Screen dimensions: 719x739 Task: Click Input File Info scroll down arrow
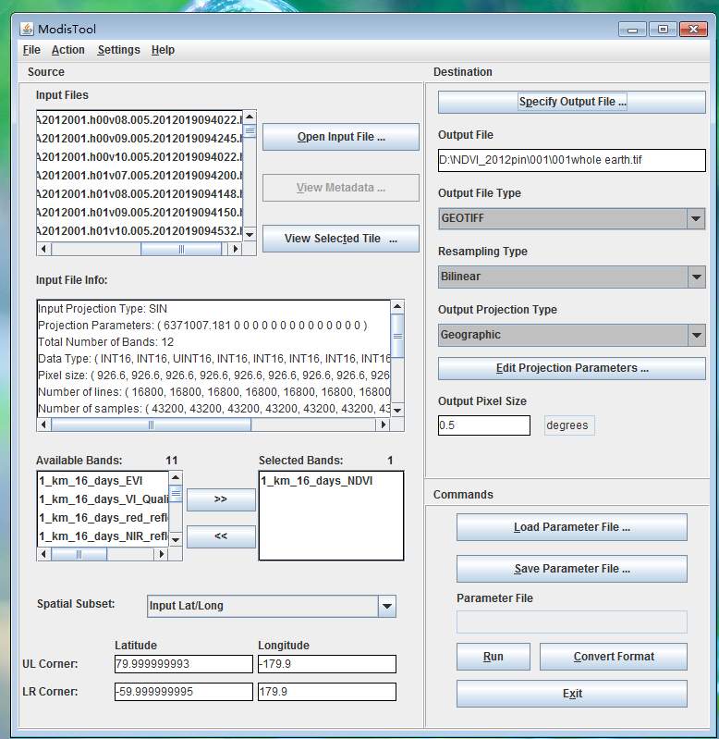click(397, 411)
